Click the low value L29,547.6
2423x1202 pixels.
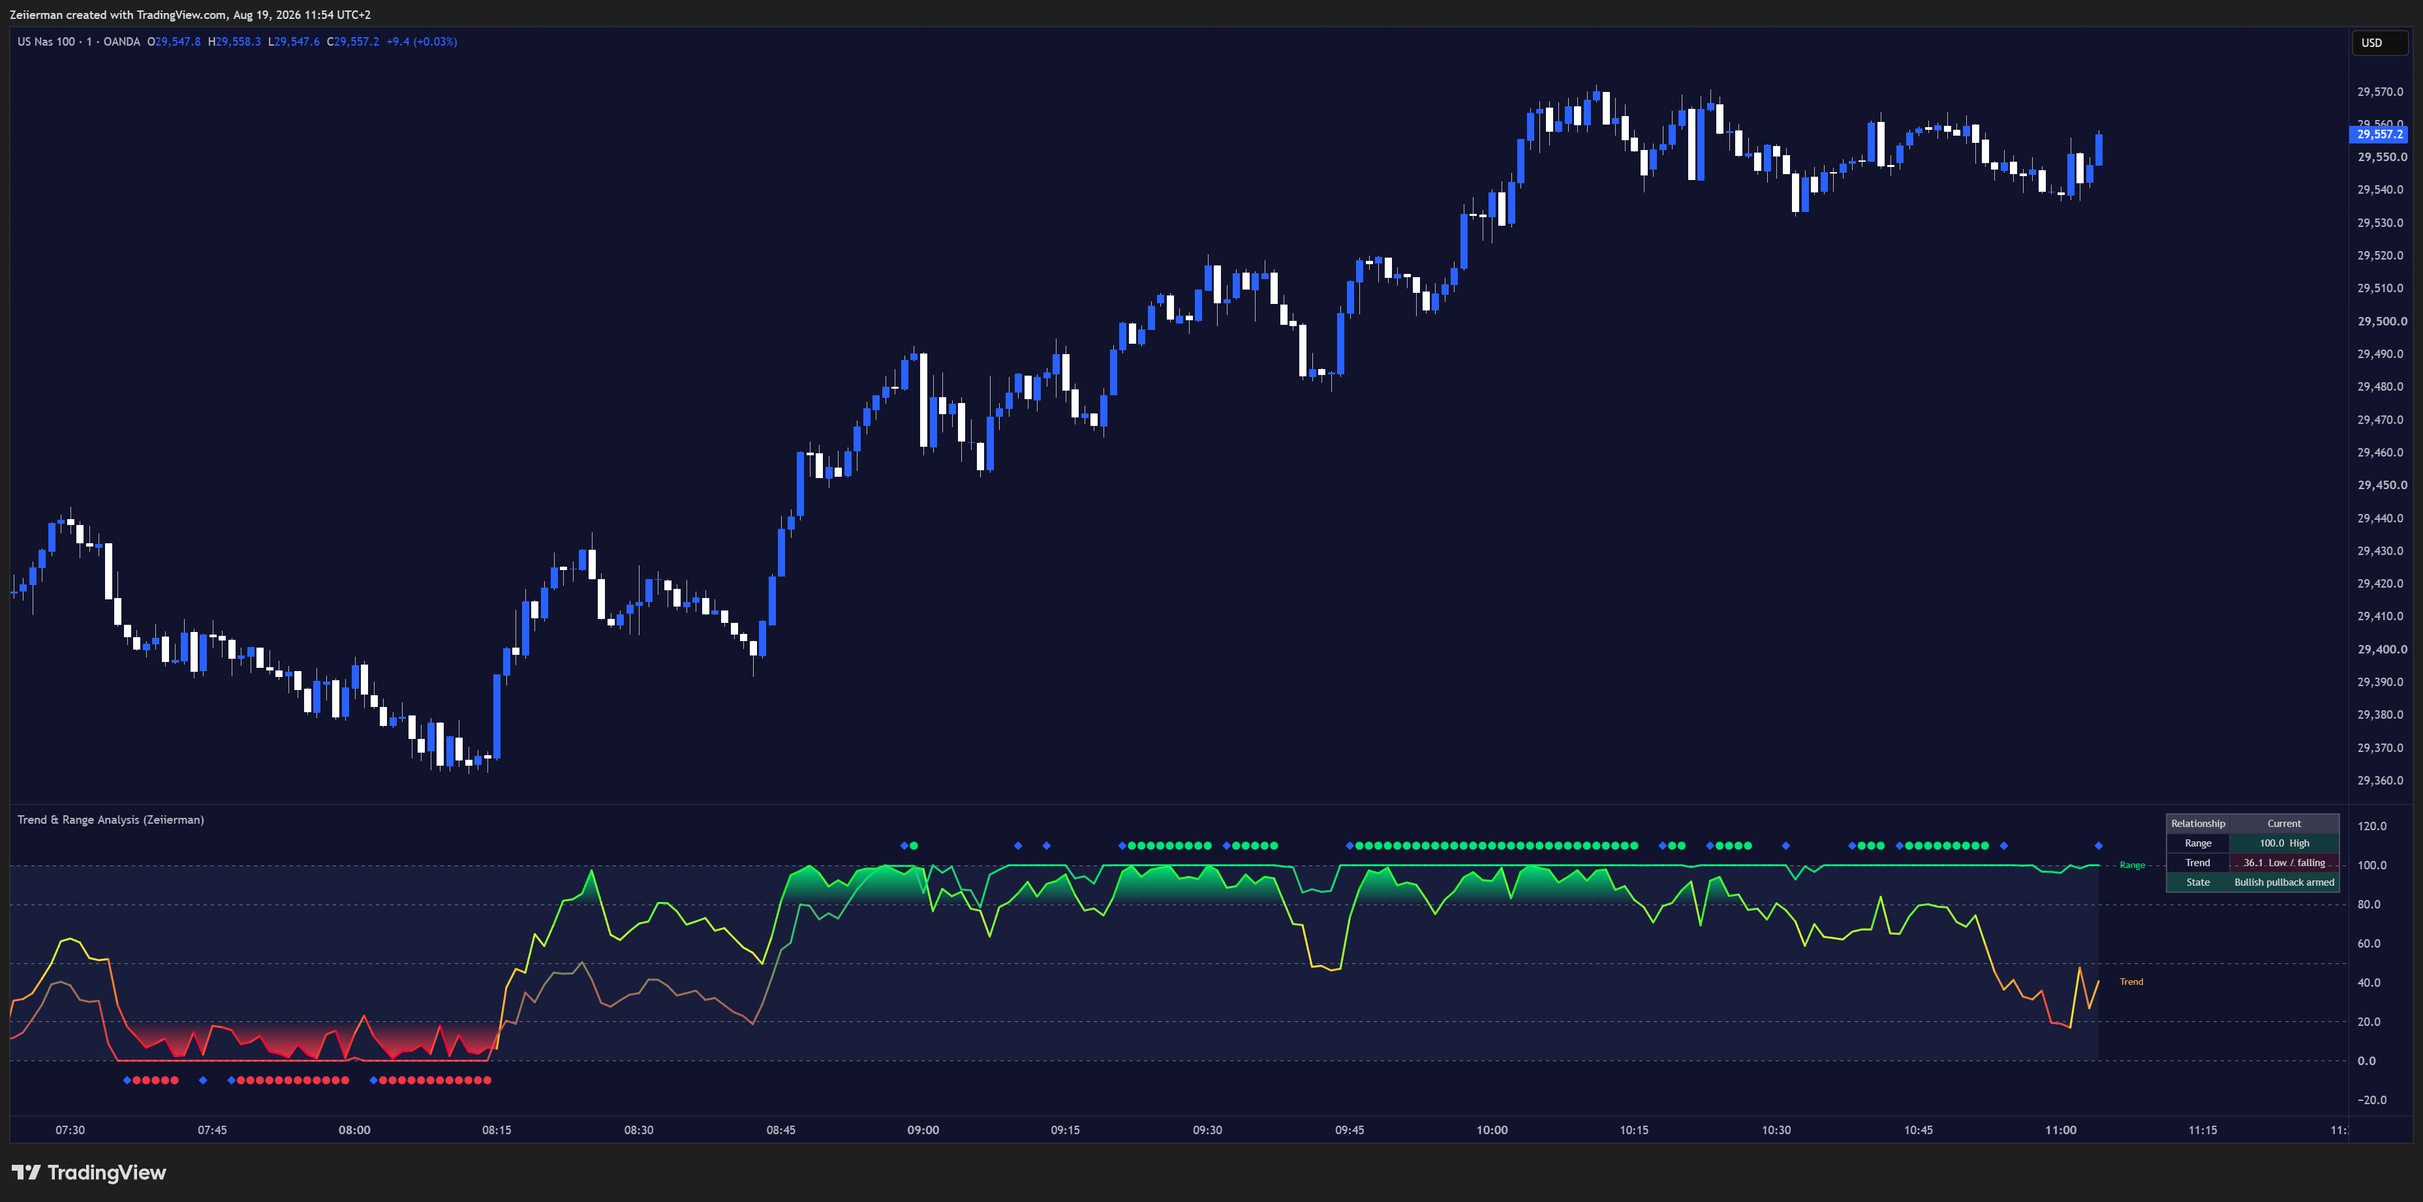pyautogui.click(x=294, y=41)
